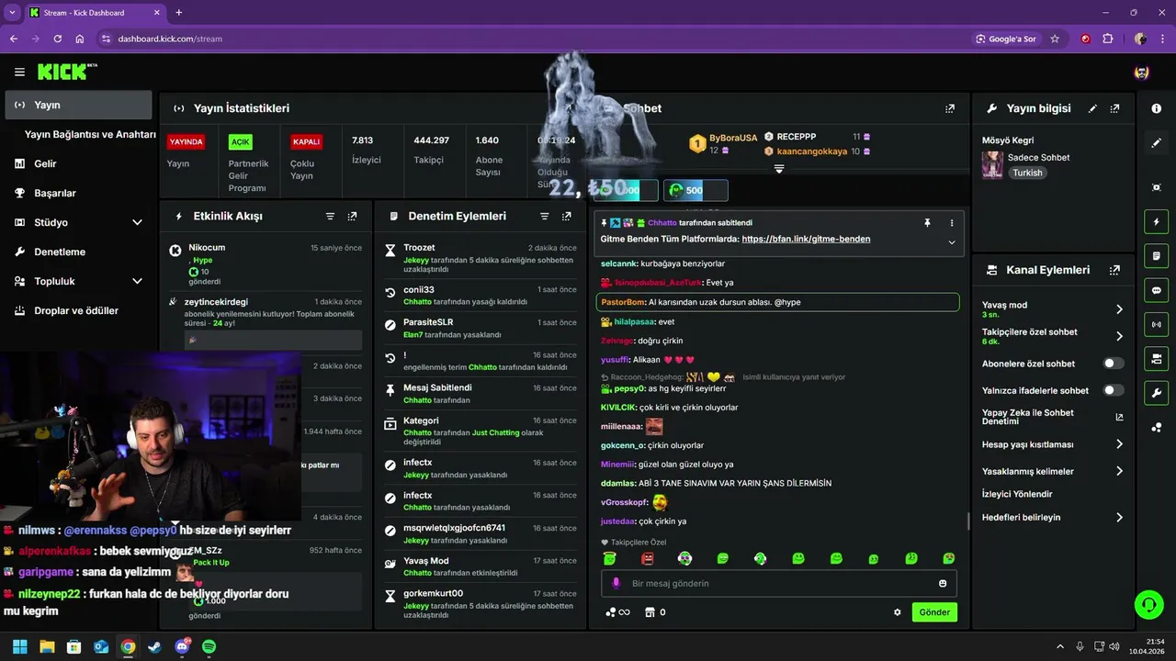The image size is (1176, 661).
Task: Toggle Yalnızca ifadelerle sohbet switch
Action: pos(1114,390)
